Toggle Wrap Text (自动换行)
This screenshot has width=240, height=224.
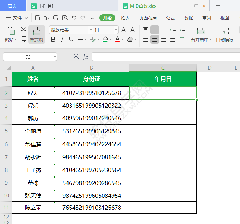click(225, 34)
